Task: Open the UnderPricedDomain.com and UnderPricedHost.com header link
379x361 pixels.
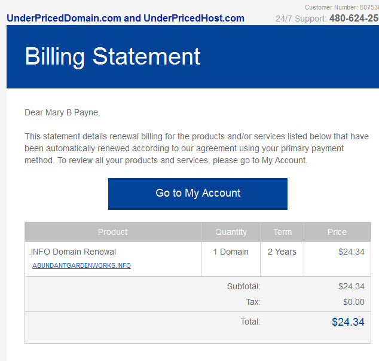Action: tap(126, 19)
